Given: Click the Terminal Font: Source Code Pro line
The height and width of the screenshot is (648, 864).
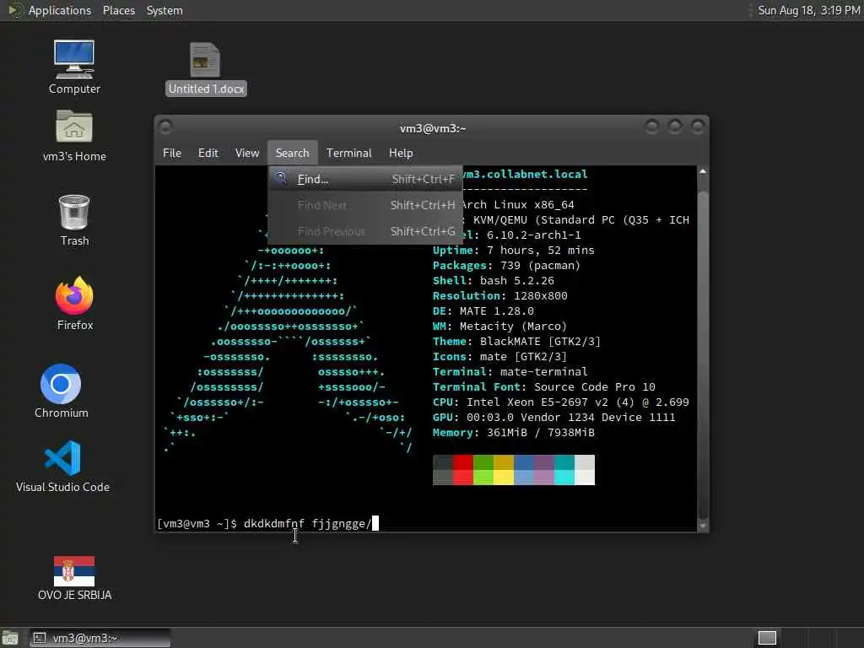Looking at the screenshot, I should 544,386.
